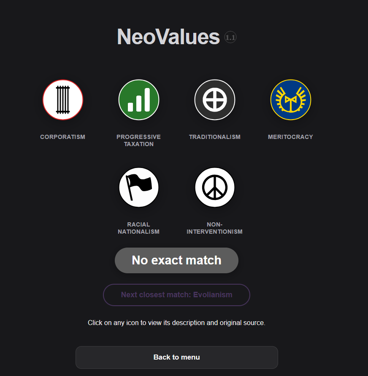Viewport: 368px width, 376px height.
Task: Open the green bar chart Progressive Taxation icon
Action: click(x=139, y=100)
